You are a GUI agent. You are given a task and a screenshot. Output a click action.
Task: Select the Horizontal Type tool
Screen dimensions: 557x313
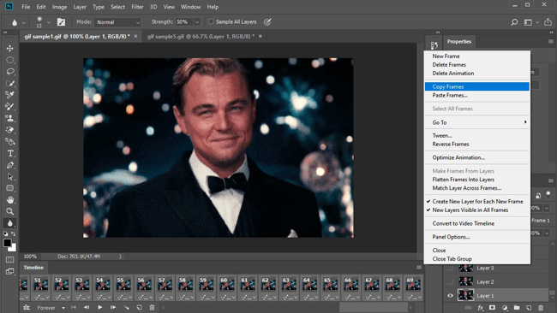click(10, 153)
